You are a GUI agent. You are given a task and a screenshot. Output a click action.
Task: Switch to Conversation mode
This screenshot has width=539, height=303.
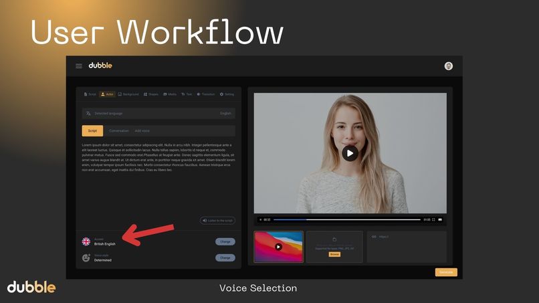(118, 130)
